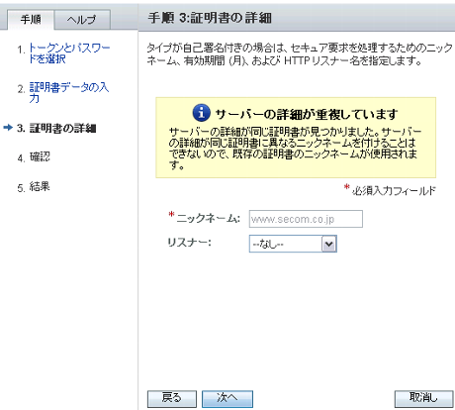455x410 pixels.
Task: Switch to the ヘルプ tab
Action: (x=81, y=20)
